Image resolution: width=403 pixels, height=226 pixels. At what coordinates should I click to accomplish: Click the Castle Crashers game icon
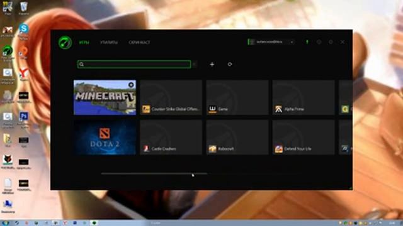tap(146, 149)
